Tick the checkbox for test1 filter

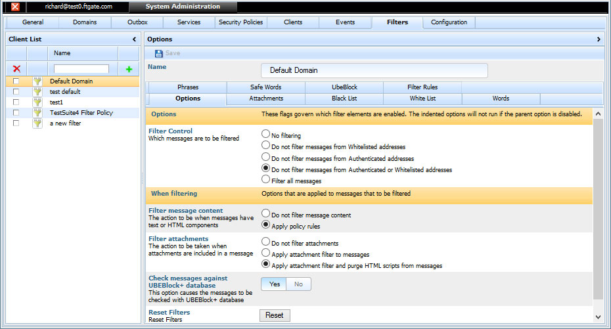(x=16, y=102)
